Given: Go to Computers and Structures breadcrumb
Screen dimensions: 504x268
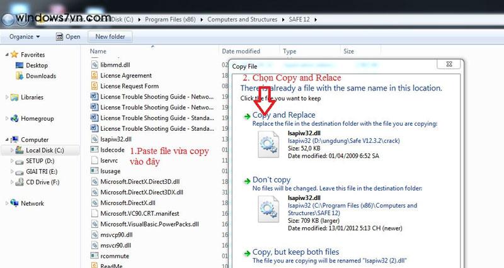Looking at the screenshot, I should 242,20.
